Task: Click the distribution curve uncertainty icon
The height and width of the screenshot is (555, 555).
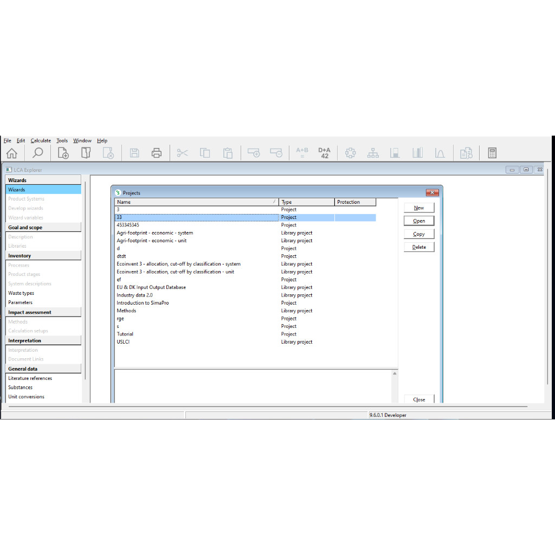Action: pyautogui.click(x=440, y=153)
